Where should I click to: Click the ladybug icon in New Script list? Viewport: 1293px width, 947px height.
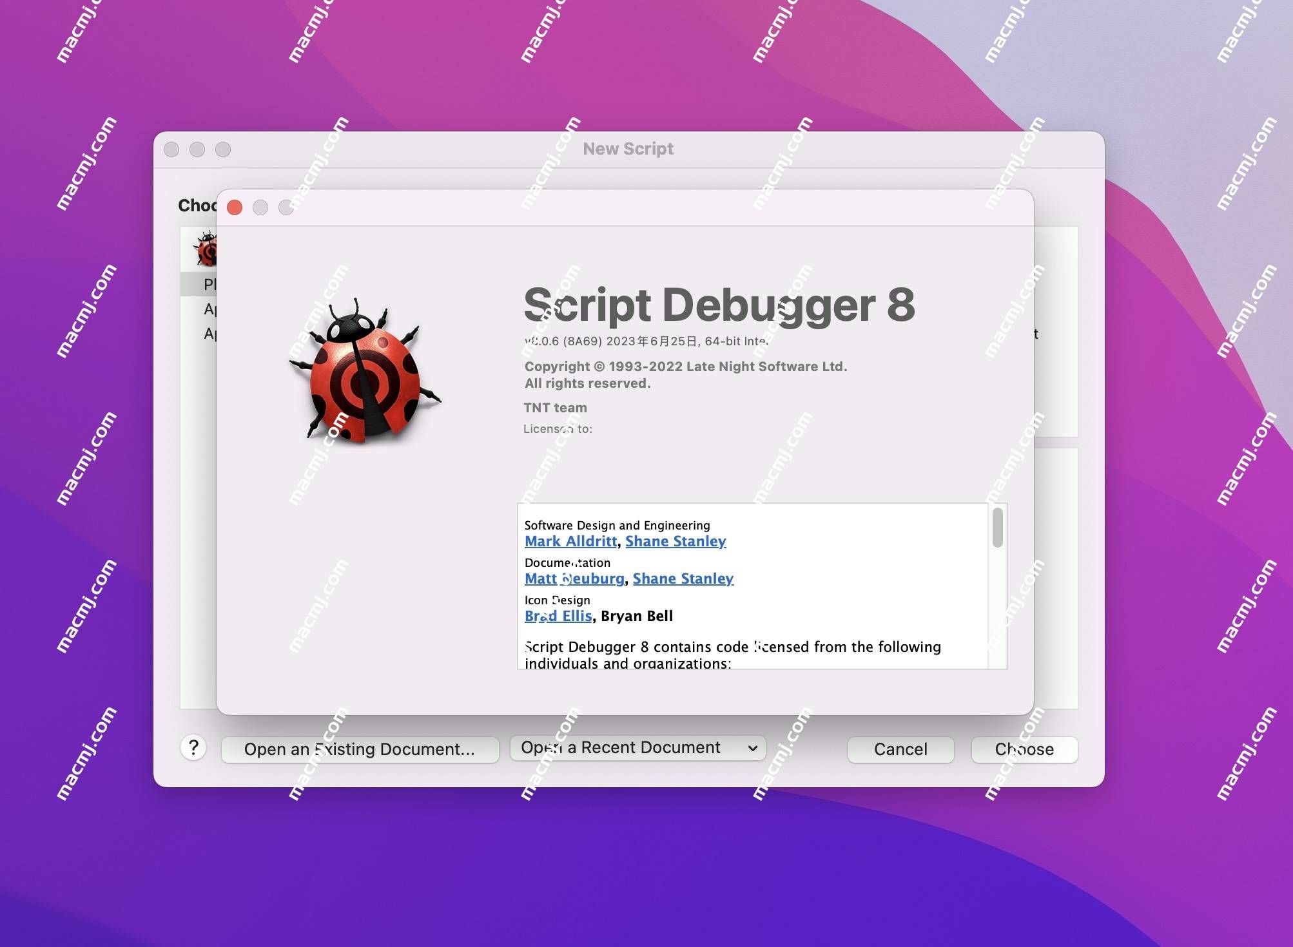click(206, 250)
